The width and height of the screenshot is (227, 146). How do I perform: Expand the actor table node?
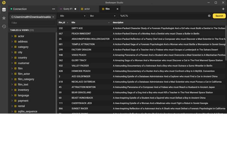tap(12, 36)
